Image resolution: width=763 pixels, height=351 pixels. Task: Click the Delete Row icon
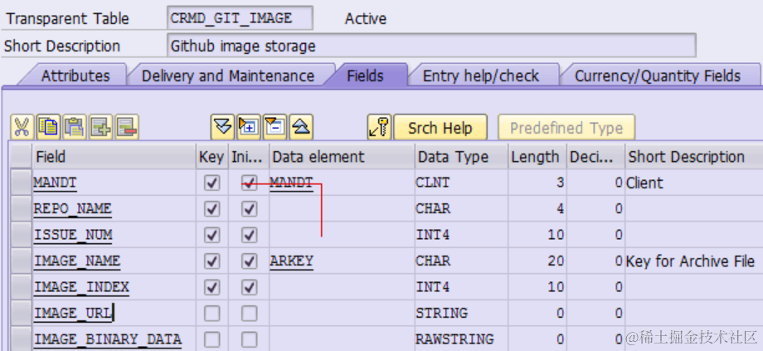(x=127, y=128)
